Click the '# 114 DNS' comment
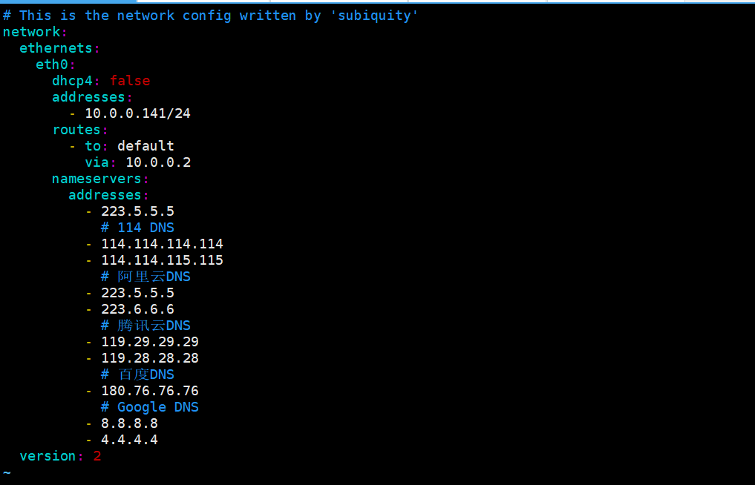The width and height of the screenshot is (755, 485). click(x=137, y=228)
